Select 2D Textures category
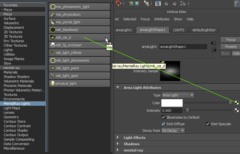240x154 pixels. pos(13,32)
